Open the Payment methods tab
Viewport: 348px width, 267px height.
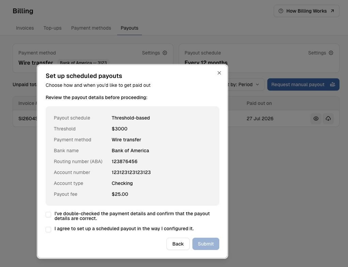91,28
